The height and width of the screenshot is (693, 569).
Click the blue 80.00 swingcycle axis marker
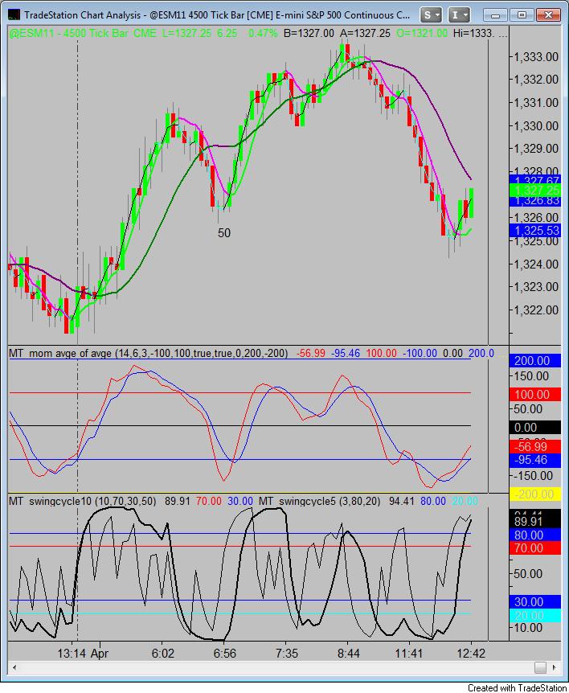coord(535,535)
